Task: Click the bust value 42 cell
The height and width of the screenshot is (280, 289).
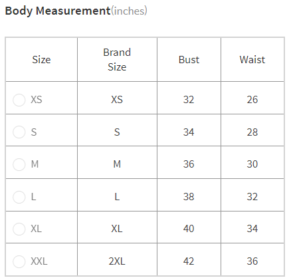Action: pyautogui.click(x=189, y=259)
